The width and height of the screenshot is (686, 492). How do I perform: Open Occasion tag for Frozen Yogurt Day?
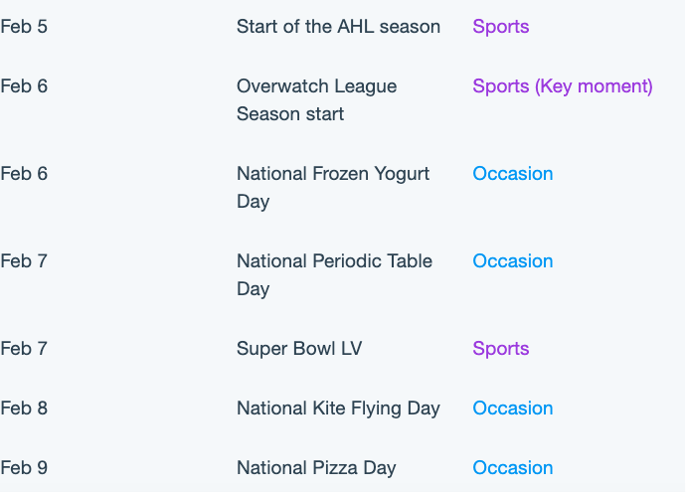(513, 174)
